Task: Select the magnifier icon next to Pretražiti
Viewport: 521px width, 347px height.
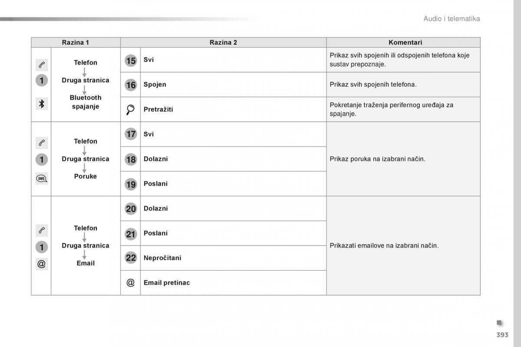Action: (x=130, y=110)
